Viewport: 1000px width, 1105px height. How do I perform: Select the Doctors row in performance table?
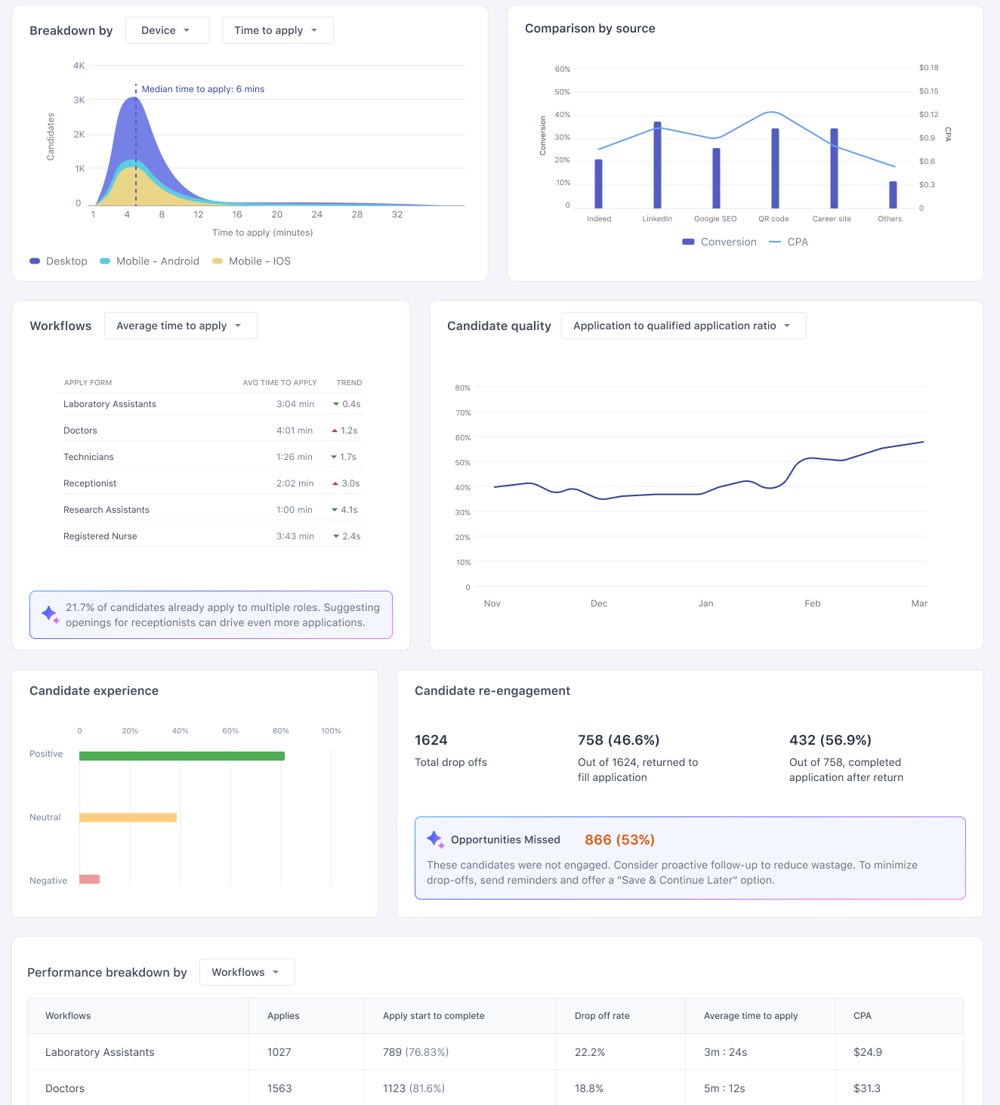coord(495,1088)
